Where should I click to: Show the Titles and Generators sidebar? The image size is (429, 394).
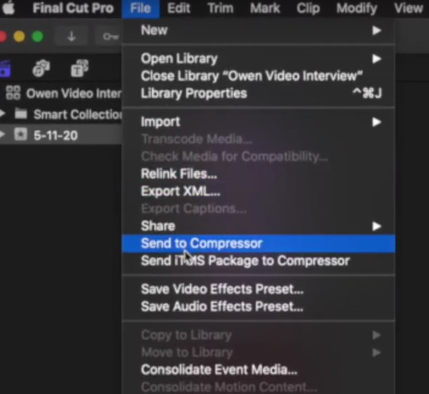tap(79, 68)
